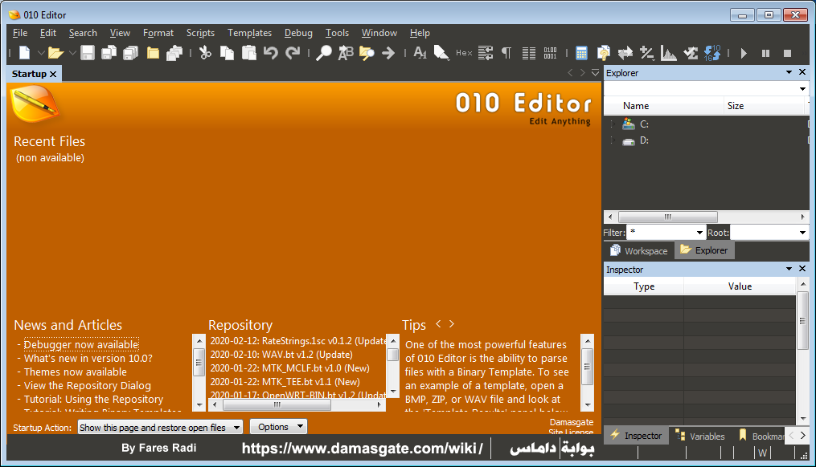The image size is (816, 467).
Task: Expand the C: drive node
Action: [613, 124]
